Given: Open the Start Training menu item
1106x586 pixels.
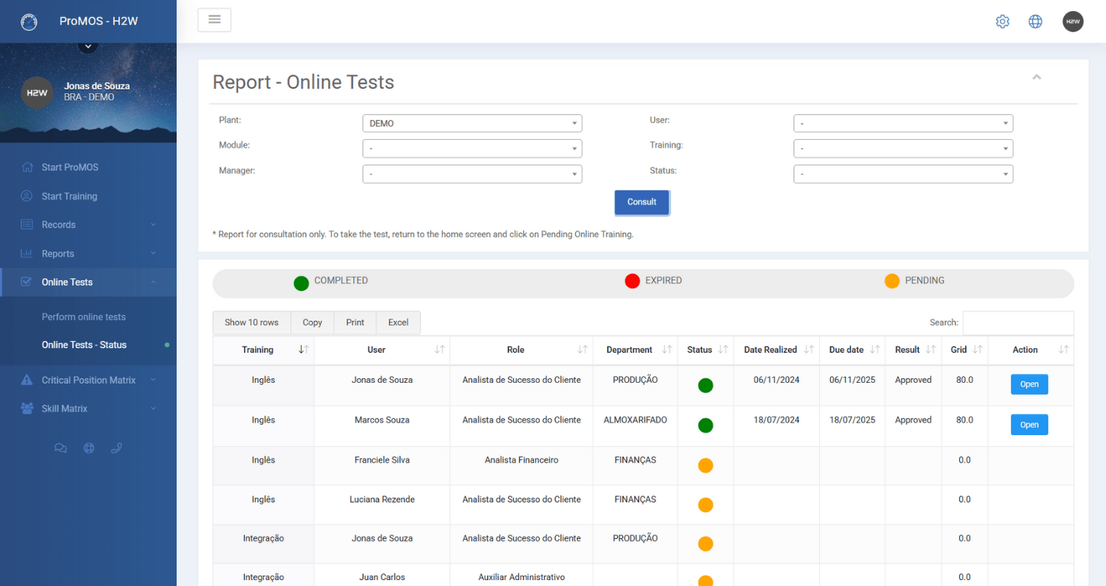Looking at the screenshot, I should click(x=88, y=196).
